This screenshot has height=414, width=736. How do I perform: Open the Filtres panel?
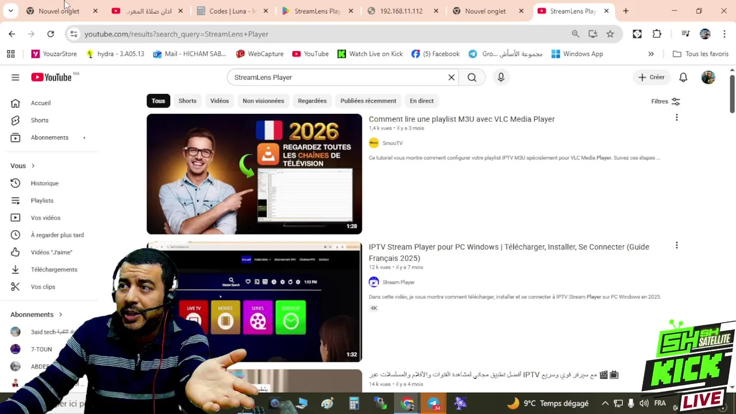pyautogui.click(x=666, y=101)
